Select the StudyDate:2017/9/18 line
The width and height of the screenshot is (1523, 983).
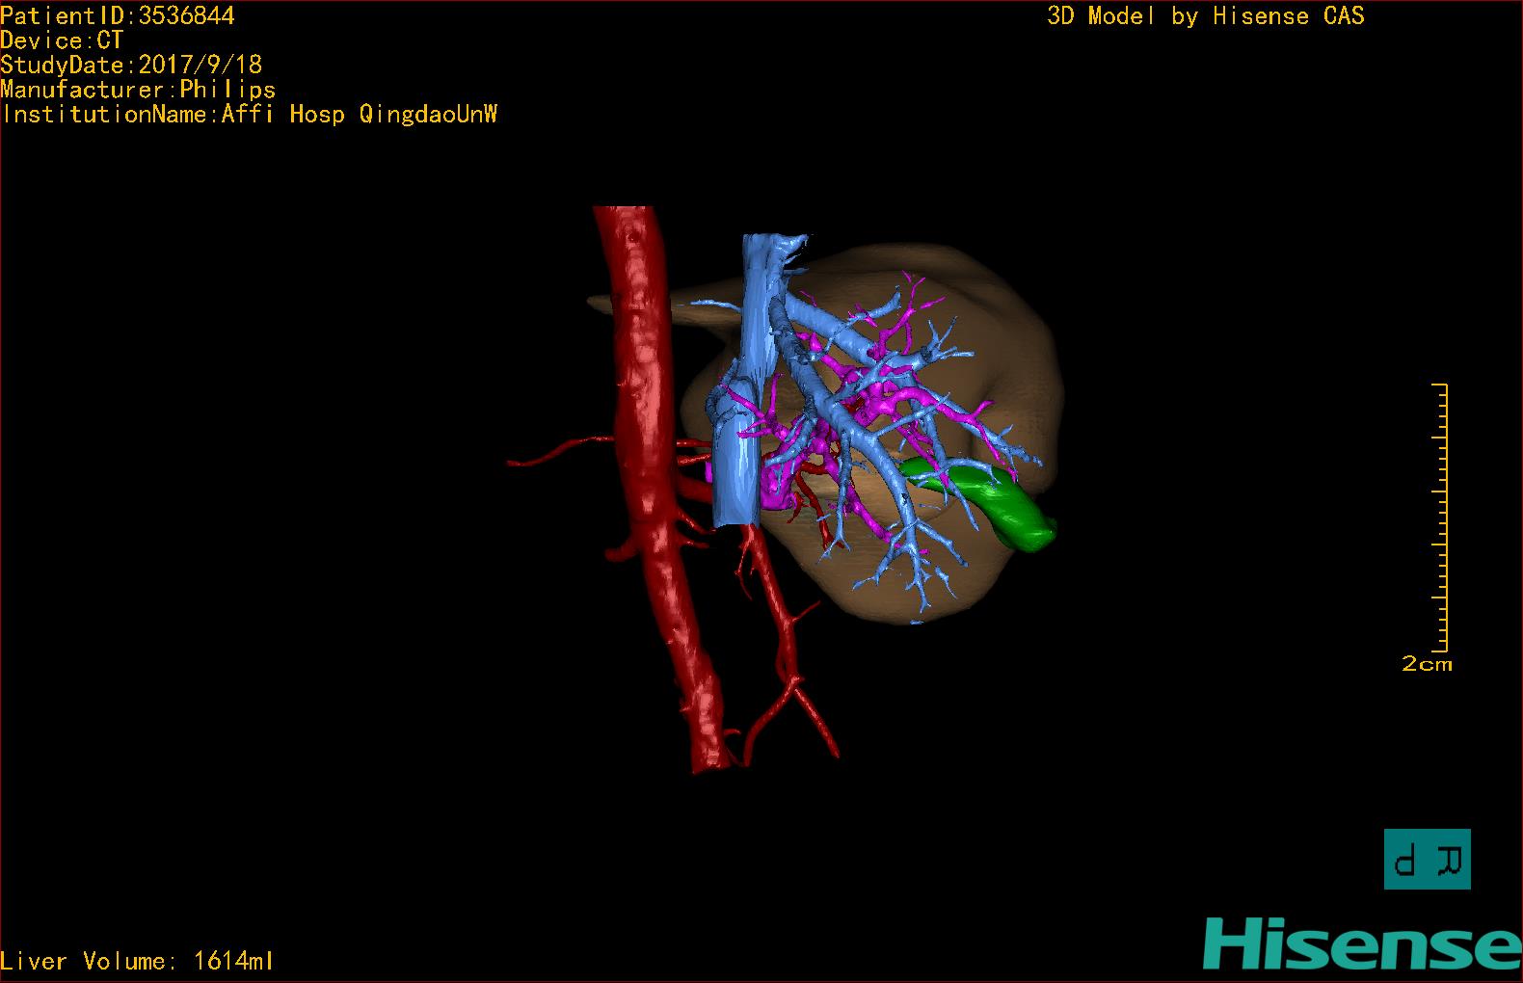coord(131,65)
